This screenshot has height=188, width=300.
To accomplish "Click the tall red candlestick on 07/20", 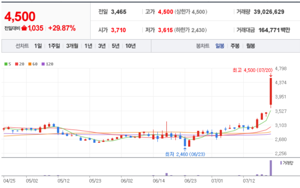I will [271, 91].
